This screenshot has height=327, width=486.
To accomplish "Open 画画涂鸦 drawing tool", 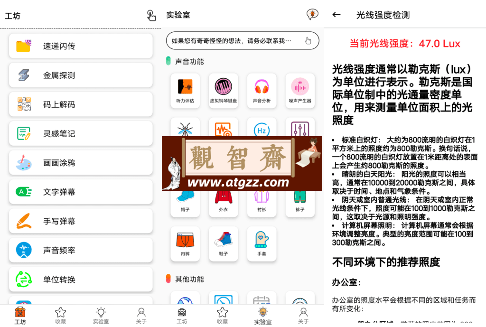I will [81, 162].
